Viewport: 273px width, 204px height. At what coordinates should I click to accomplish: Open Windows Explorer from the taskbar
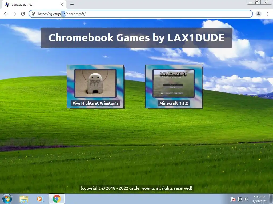click(24, 199)
